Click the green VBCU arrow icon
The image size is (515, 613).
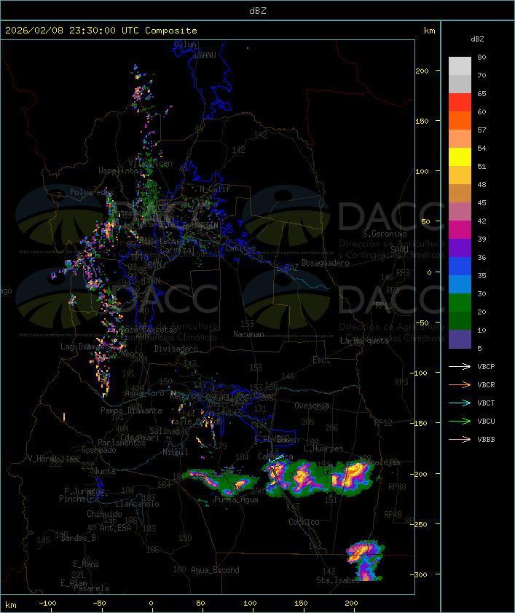pos(460,421)
